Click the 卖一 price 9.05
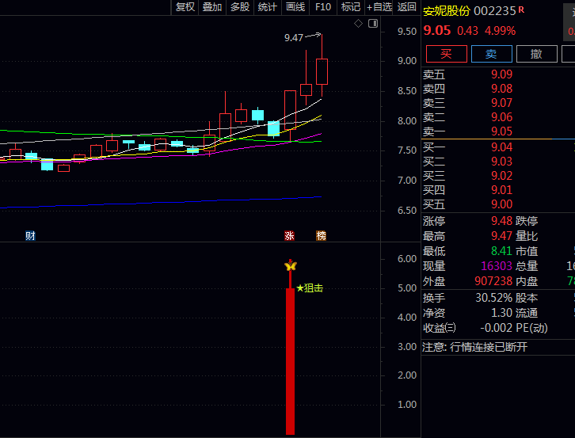This screenshot has width=575, height=438. 501,131
